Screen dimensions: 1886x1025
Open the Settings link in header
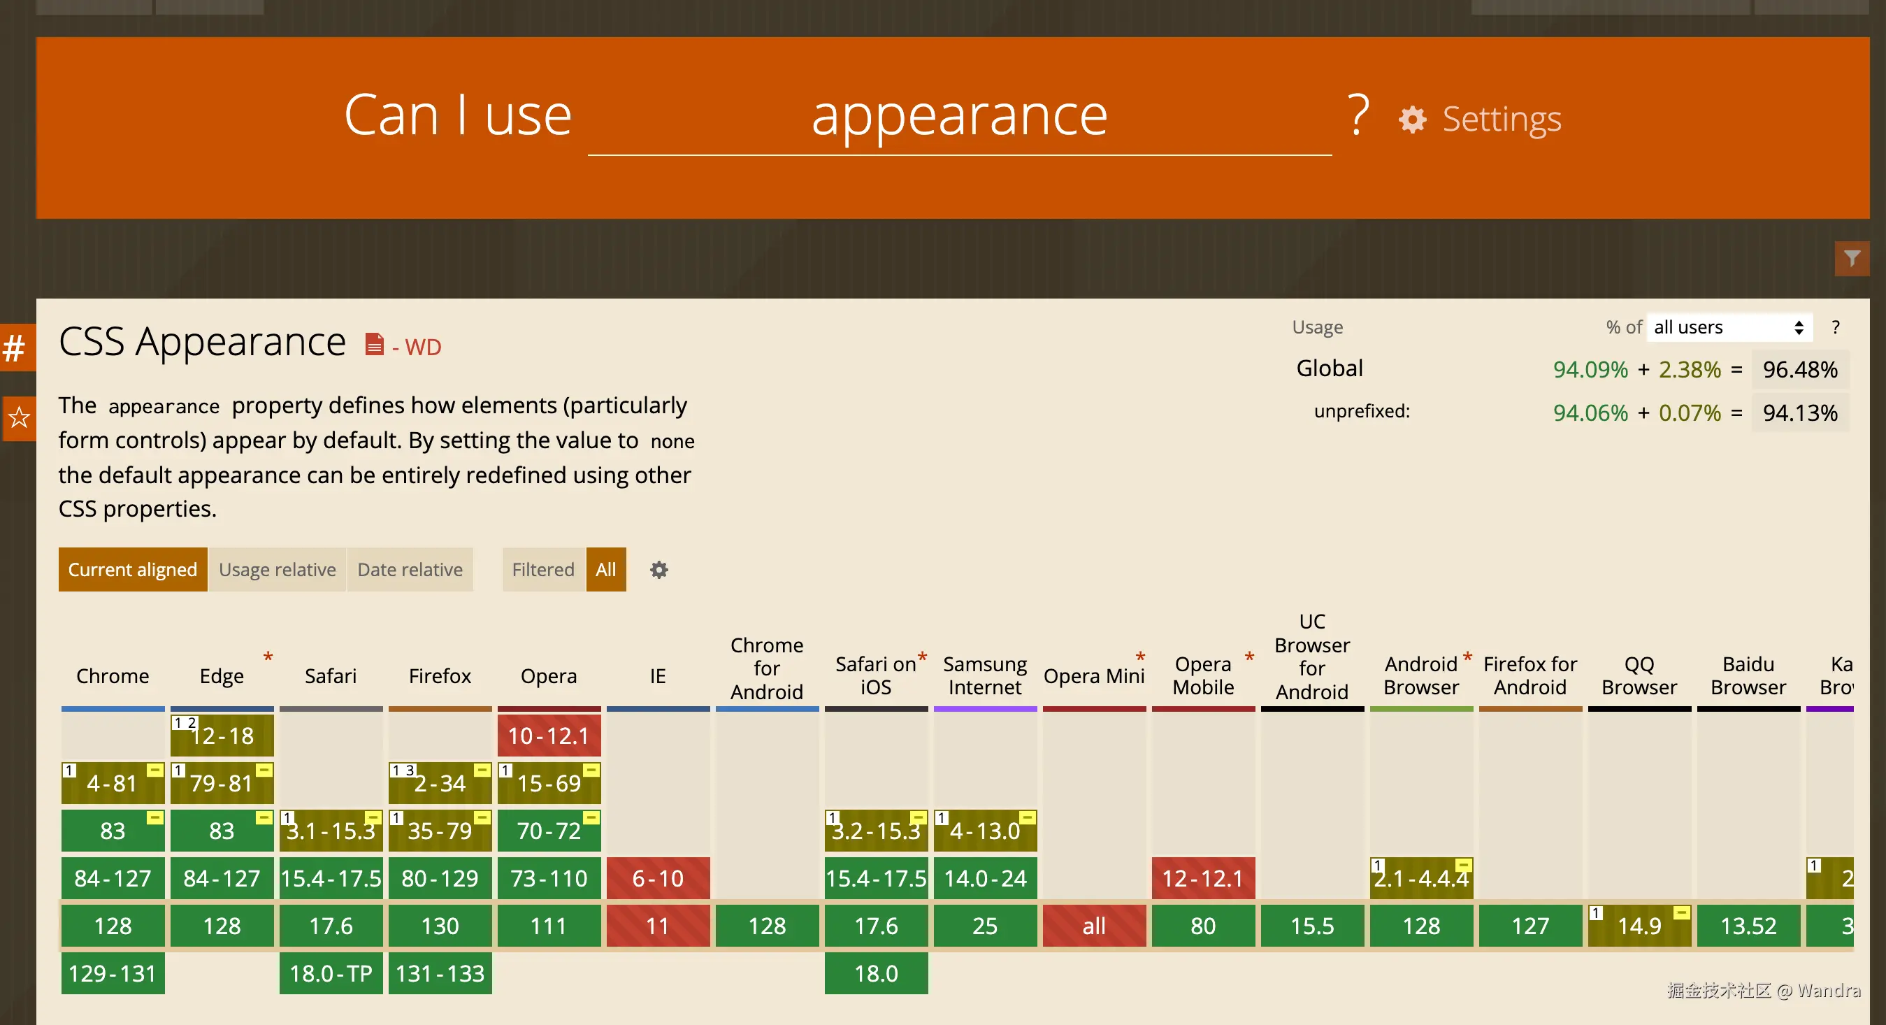click(1502, 120)
